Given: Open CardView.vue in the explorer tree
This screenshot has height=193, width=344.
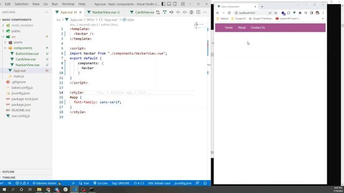Looking at the screenshot, I should [x=26, y=60].
